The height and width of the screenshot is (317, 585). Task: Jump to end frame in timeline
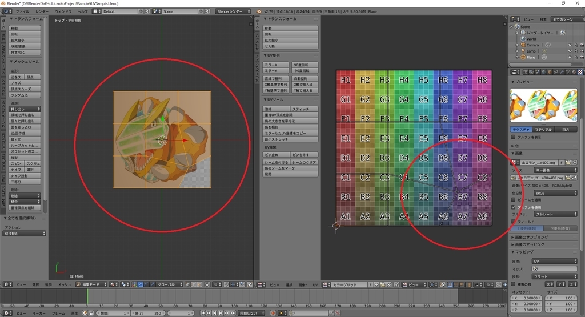point(234,313)
